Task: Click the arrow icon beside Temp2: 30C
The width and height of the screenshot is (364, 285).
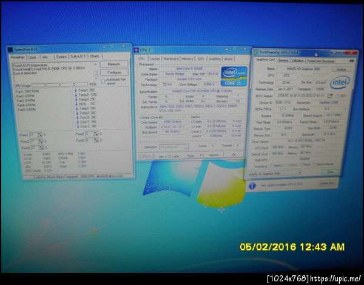Action: [77, 113]
